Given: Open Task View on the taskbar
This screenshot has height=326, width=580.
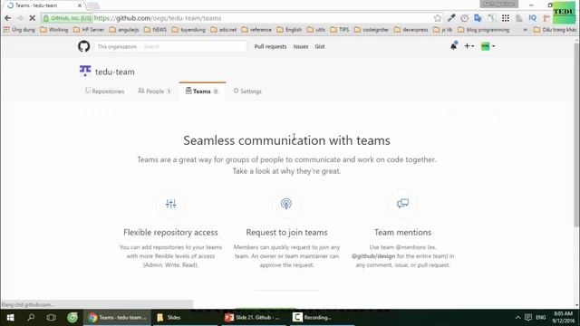Looking at the screenshot, I should coord(52,318).
